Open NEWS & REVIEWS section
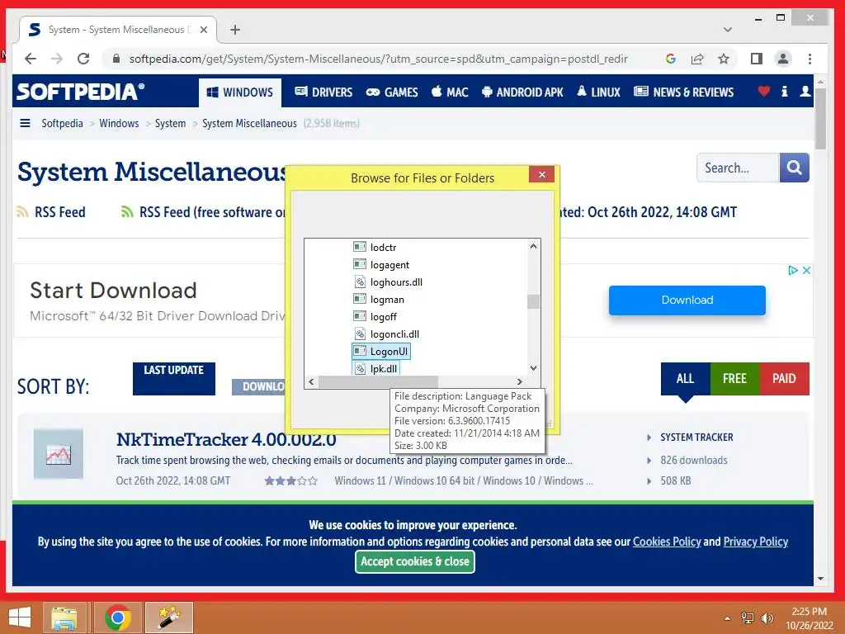845x634 pixels. 683,92
